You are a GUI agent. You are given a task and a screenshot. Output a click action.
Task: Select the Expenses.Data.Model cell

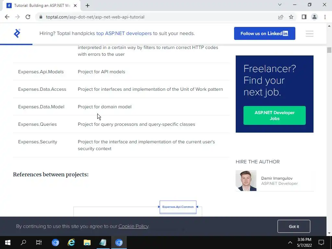tap(41, 107)
